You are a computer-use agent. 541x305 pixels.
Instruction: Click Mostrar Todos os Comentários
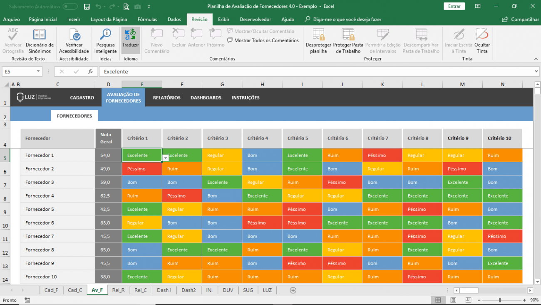[x=263, y=40]
